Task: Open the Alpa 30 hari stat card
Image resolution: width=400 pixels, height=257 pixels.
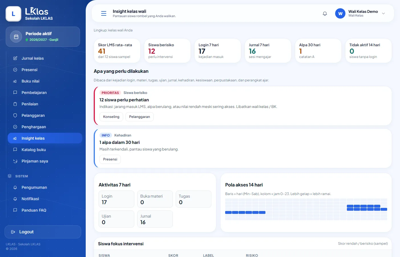Action: pyautogui.click(x=318, y=51)
